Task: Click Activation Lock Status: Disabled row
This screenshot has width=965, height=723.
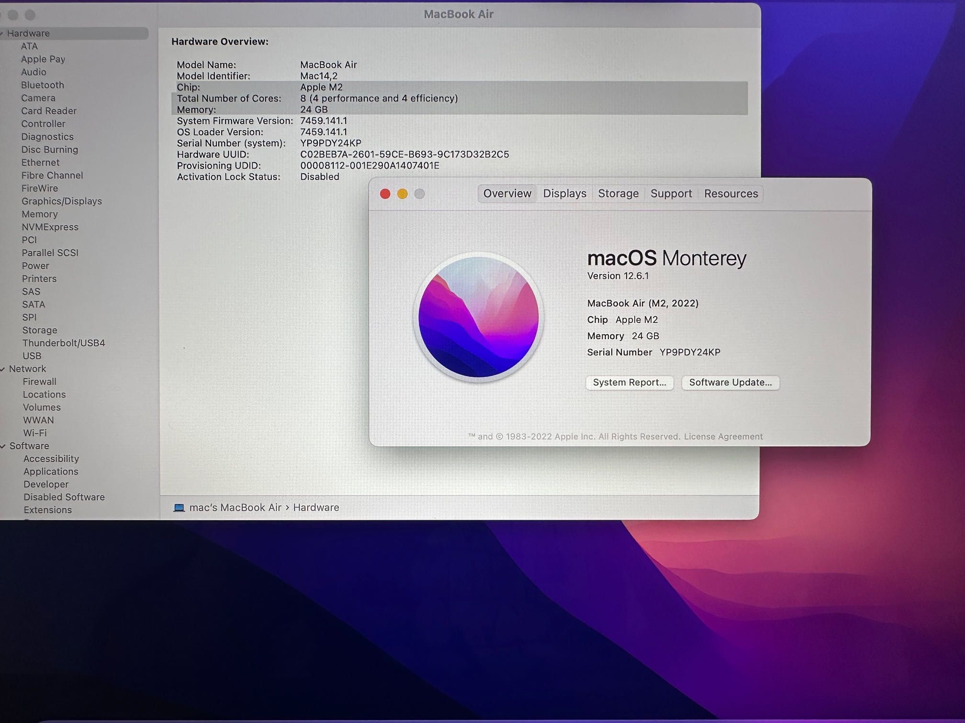Action: click(258, 177)
